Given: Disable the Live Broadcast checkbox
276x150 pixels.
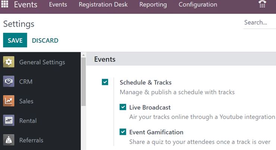Looking at the screenshot, I should tap(123, 107).
